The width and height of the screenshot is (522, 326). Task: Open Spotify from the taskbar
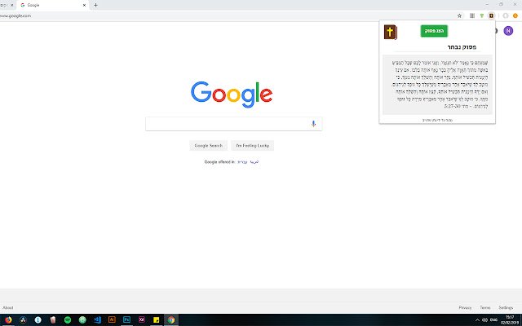68,320
